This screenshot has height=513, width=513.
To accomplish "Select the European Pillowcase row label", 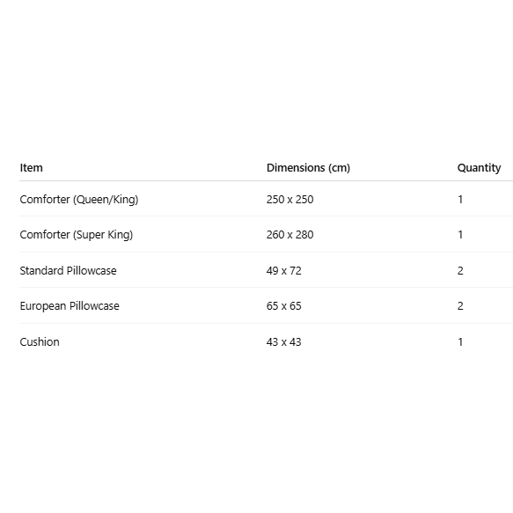I will tap(70, 306).
